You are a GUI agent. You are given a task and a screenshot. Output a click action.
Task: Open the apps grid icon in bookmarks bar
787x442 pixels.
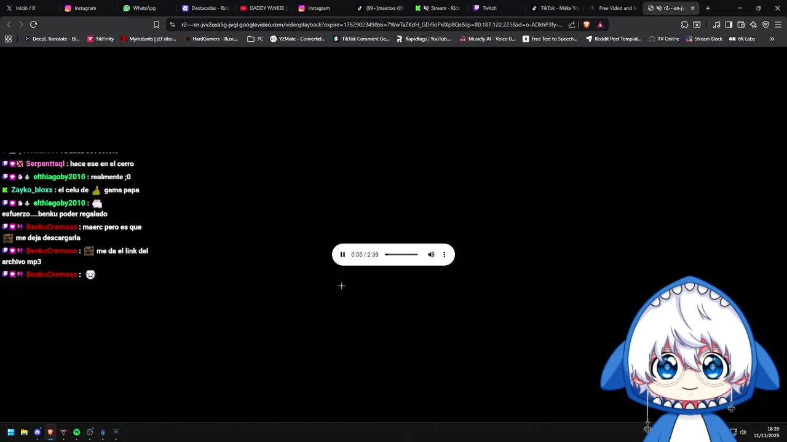coord(8,39)
